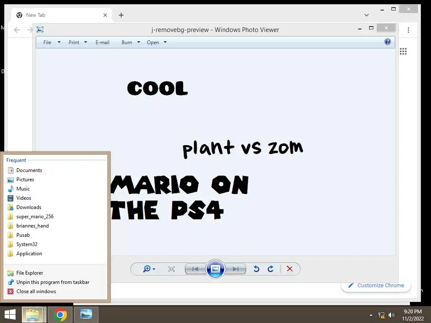Viewport: 431px width, 323px height.
Task: Launch File Explorer from the jump list
Action: (x=55, y=273)
